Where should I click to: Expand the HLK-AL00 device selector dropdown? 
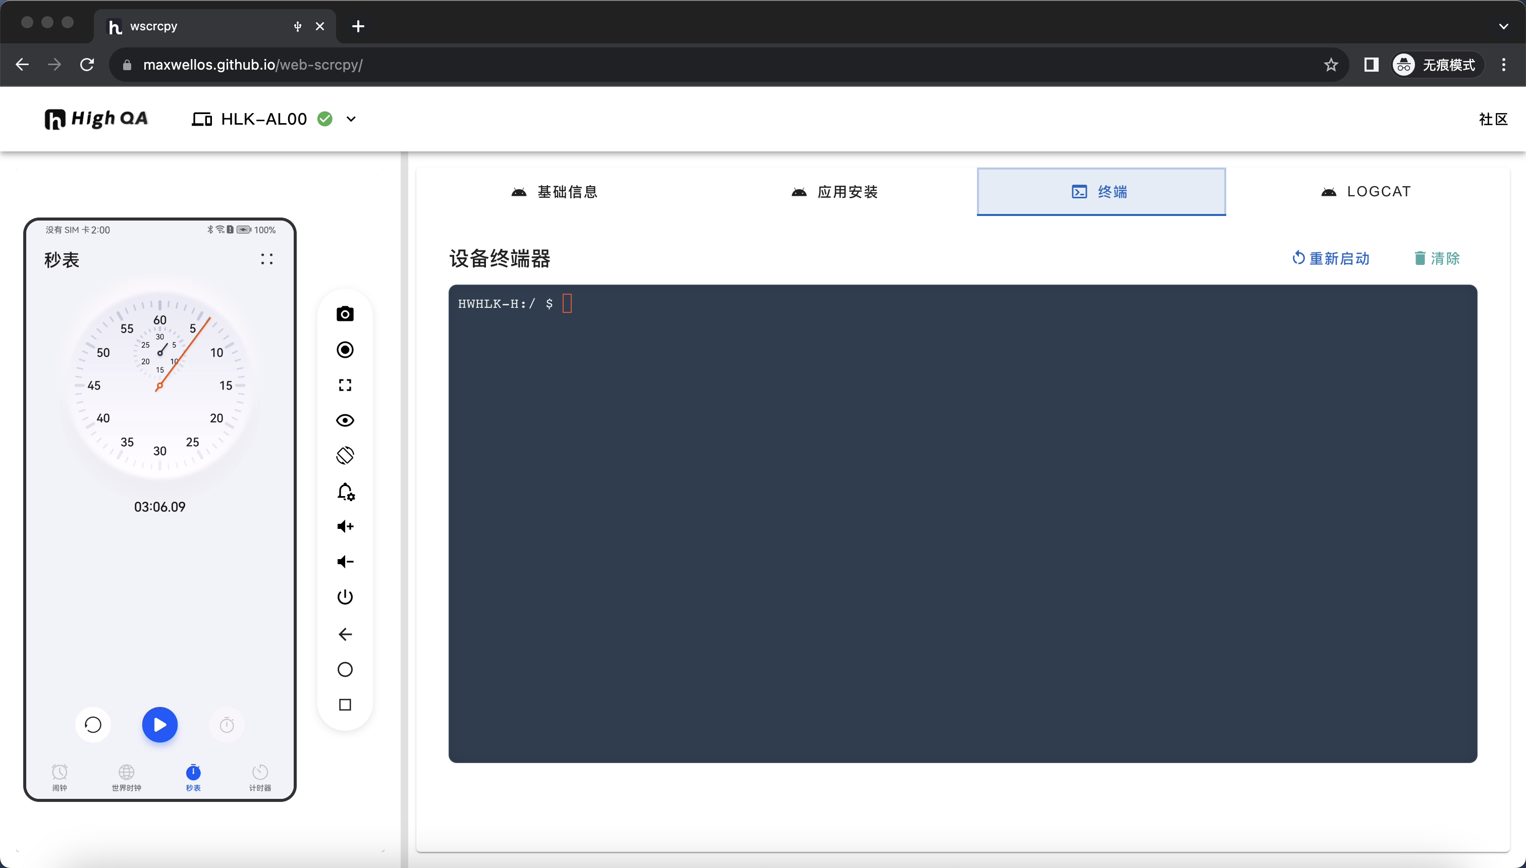(x=351, y=119)
